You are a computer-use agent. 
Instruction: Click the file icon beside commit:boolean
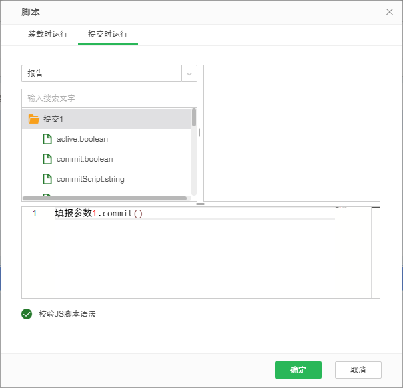[47, 159]
